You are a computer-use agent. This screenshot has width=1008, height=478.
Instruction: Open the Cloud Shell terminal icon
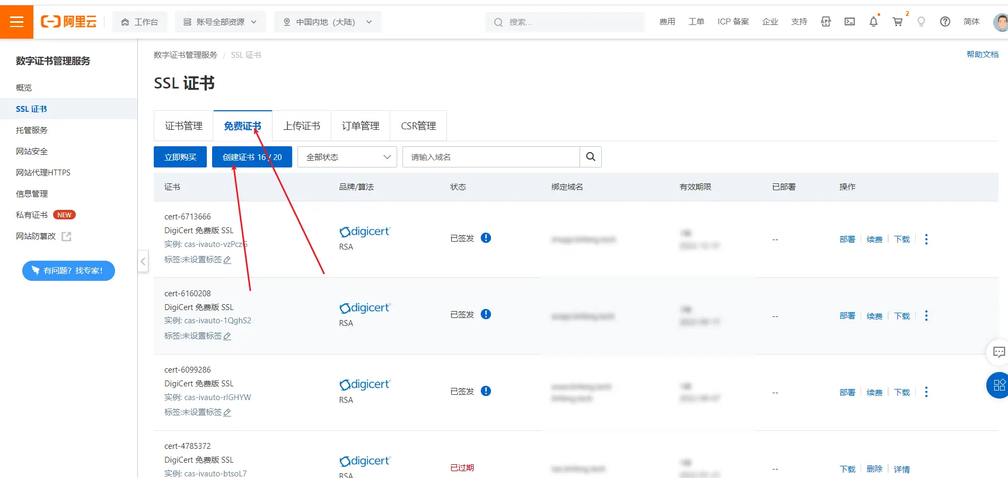pyautogui.click(x=849, y=22)
